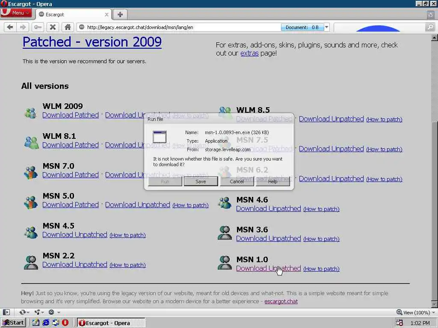Screen dimensions: 438x328
Task: Download Unpatched MSN 1.0
Action: pyautogui.click(x=269, y=268)
